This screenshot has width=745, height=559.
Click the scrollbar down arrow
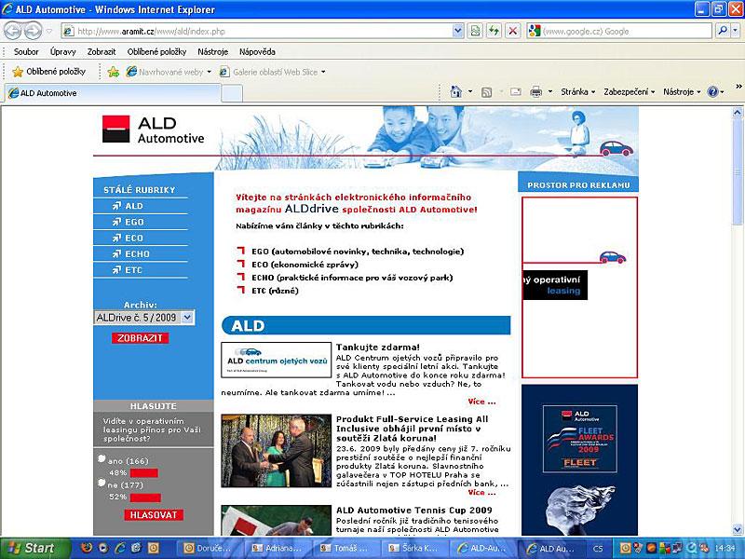coord(737,528)
